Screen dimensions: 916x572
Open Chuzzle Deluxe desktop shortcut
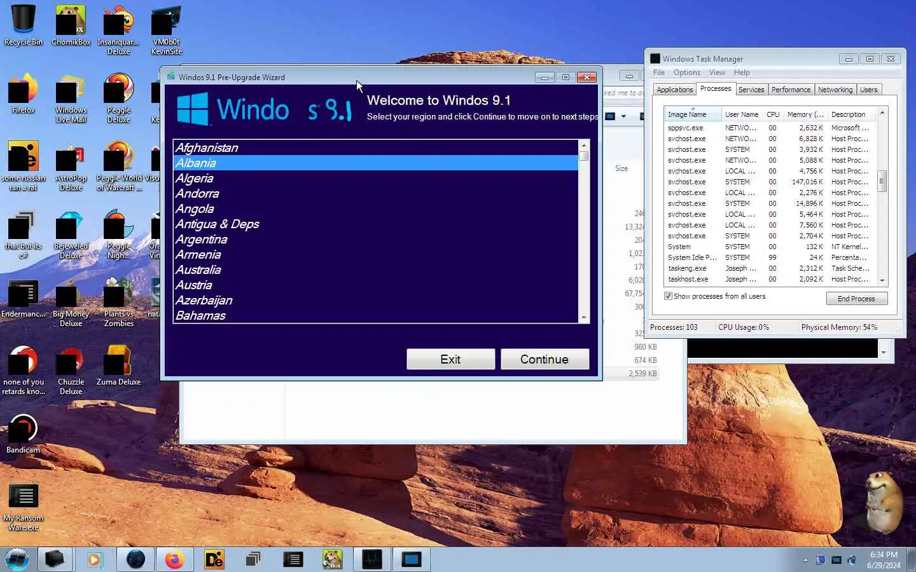[x=71, y=370]
